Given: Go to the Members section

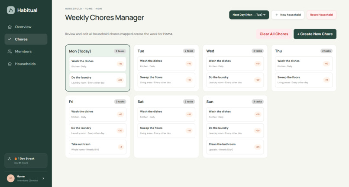Looking at the screenshot, I should [x=26, y=51].
